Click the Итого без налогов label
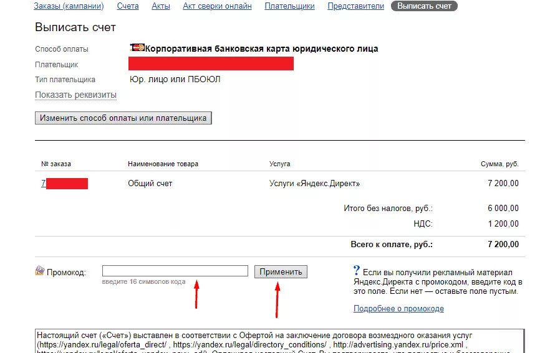Viewport: 550px width, 353px height. [x=388, y=209]
